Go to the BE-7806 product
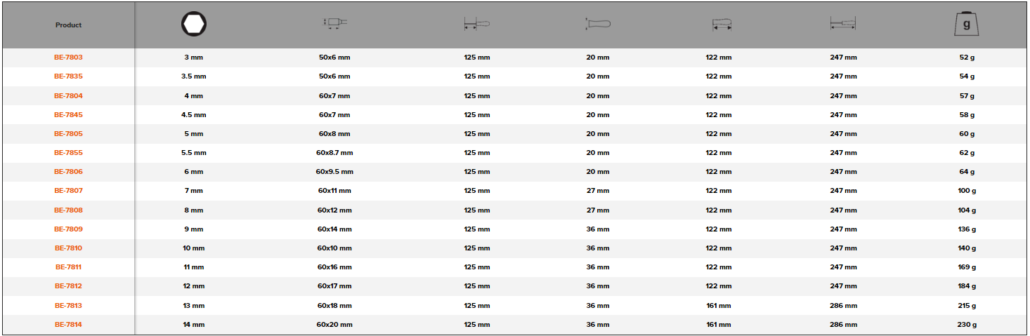 [68, 172]
